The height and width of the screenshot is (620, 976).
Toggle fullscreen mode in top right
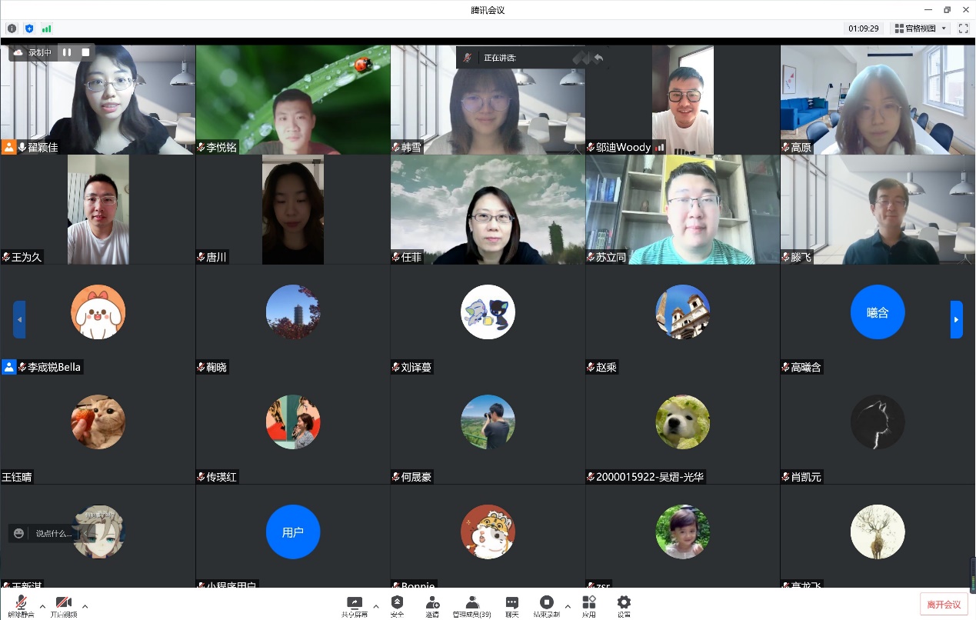click(963, 28)
